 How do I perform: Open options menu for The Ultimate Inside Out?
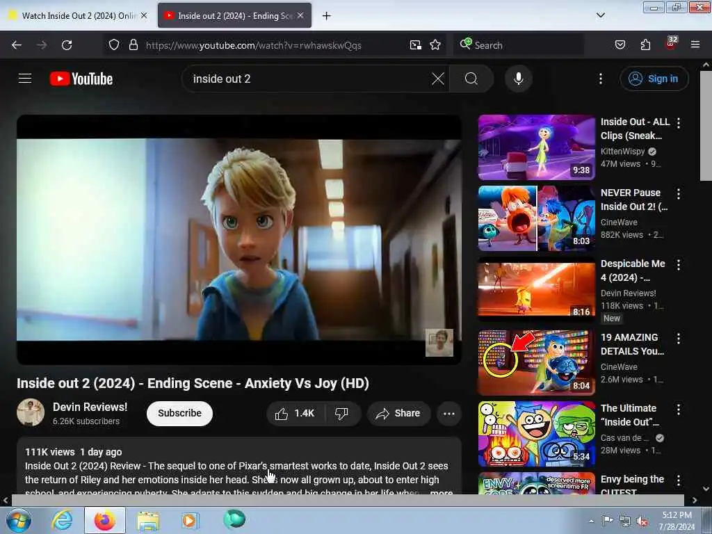[x=679, y=410]
